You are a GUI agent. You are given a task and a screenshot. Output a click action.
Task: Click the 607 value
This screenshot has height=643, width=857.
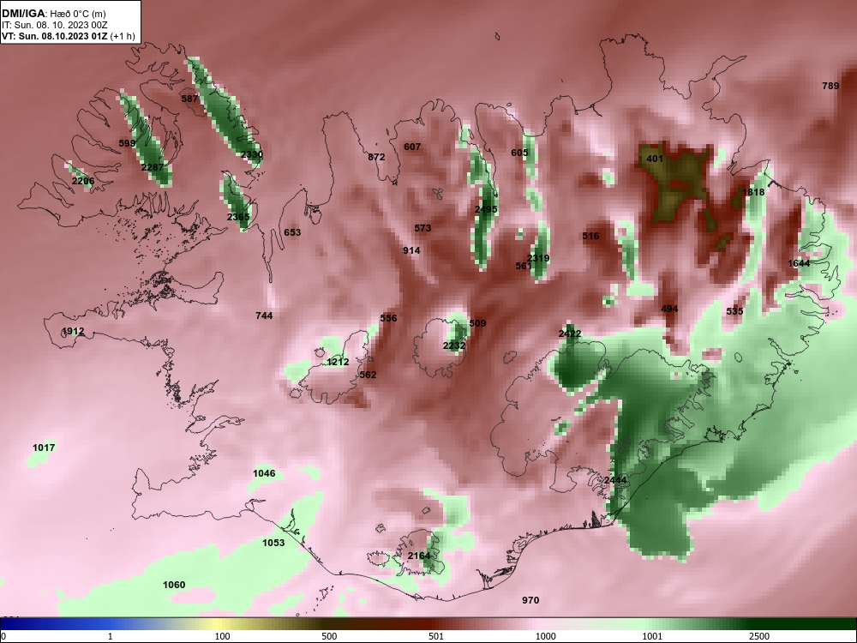(412, 147)
